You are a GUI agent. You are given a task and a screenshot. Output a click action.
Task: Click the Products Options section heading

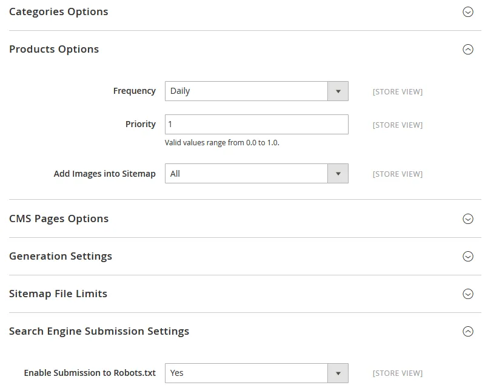pyautogui.click(x=54, y=49)
